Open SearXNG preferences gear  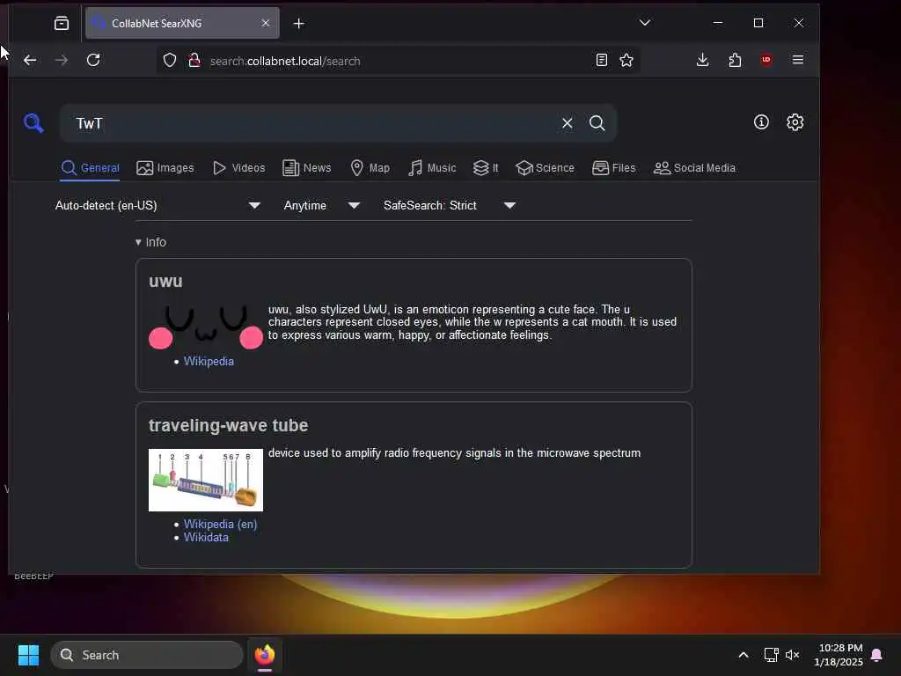[795, 121]
